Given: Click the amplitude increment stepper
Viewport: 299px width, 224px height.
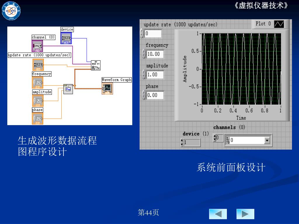Looking at the screenshot, I should [144, 72].
